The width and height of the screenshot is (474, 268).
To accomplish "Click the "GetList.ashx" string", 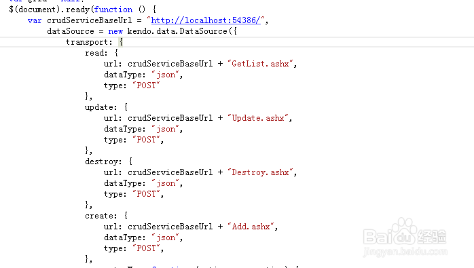I will point(260,64).
